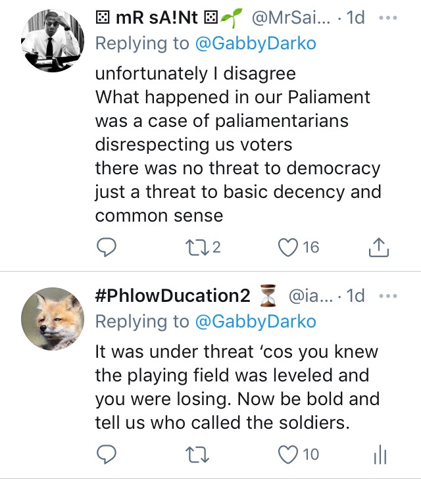Like the tweet with 10 likes
421x488 pixels.
coord(287,454)
